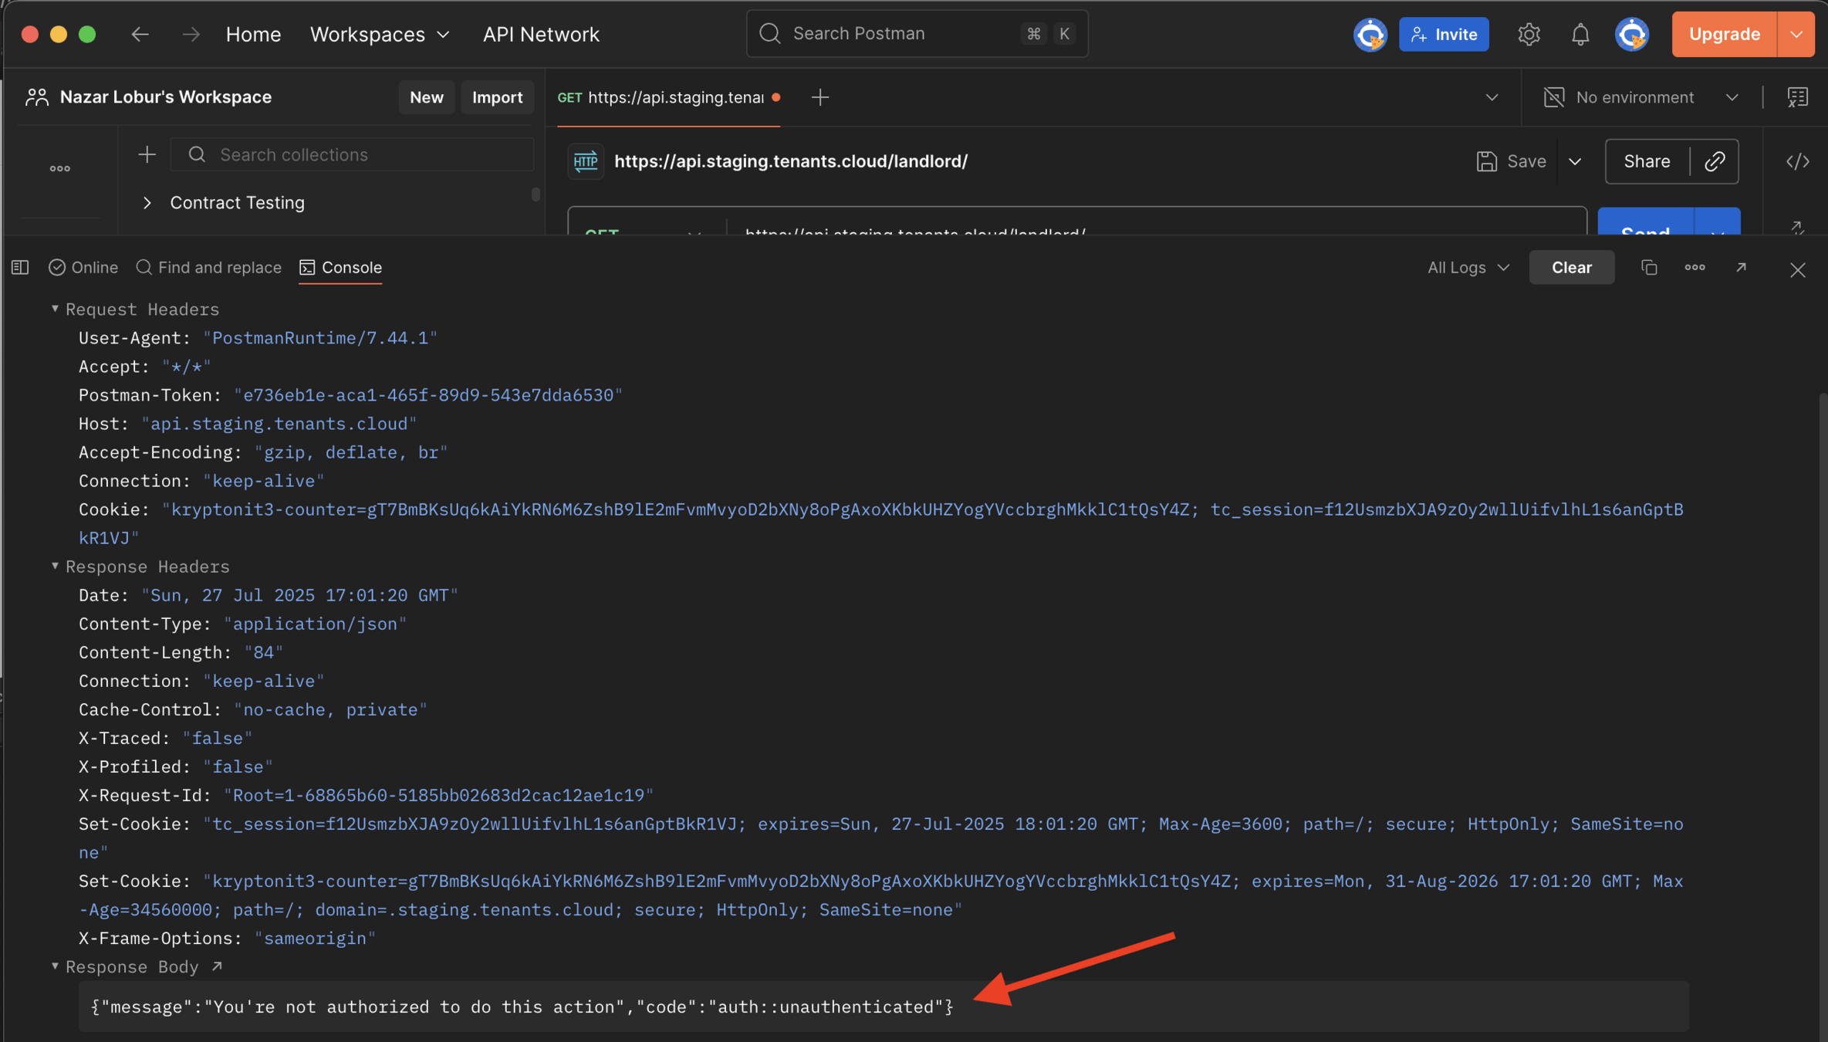Click the Invite button
The image size is (1828, 1042).
1443,34
